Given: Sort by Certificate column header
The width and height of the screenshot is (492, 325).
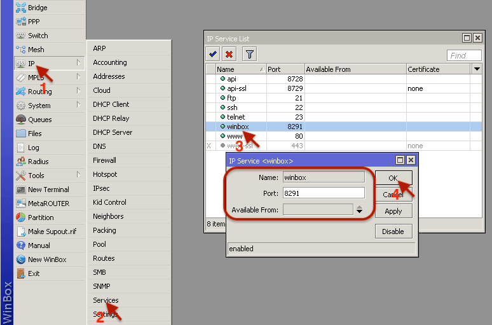Looking at the screenshot, I should click(x=439, y=69).
